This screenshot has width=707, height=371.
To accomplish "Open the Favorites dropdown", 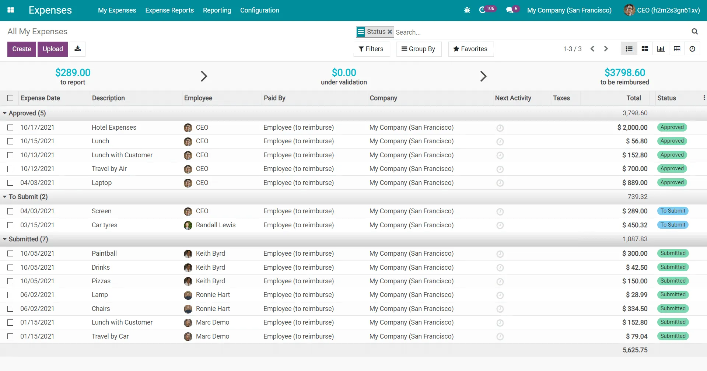I will pos(470,49).
